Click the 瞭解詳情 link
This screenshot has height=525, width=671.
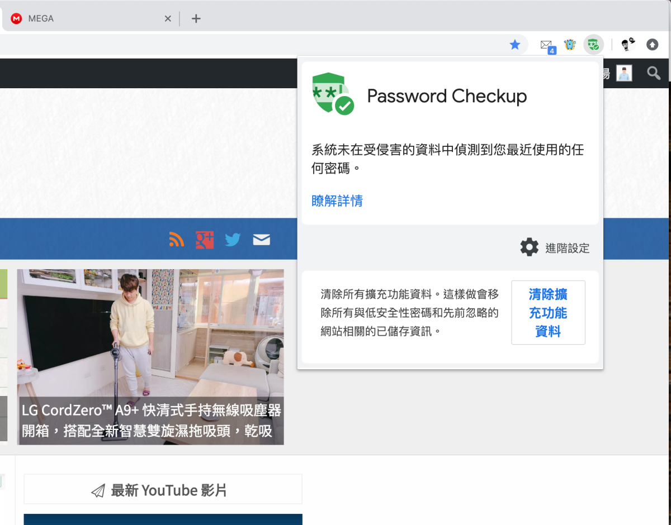[337, 201]
